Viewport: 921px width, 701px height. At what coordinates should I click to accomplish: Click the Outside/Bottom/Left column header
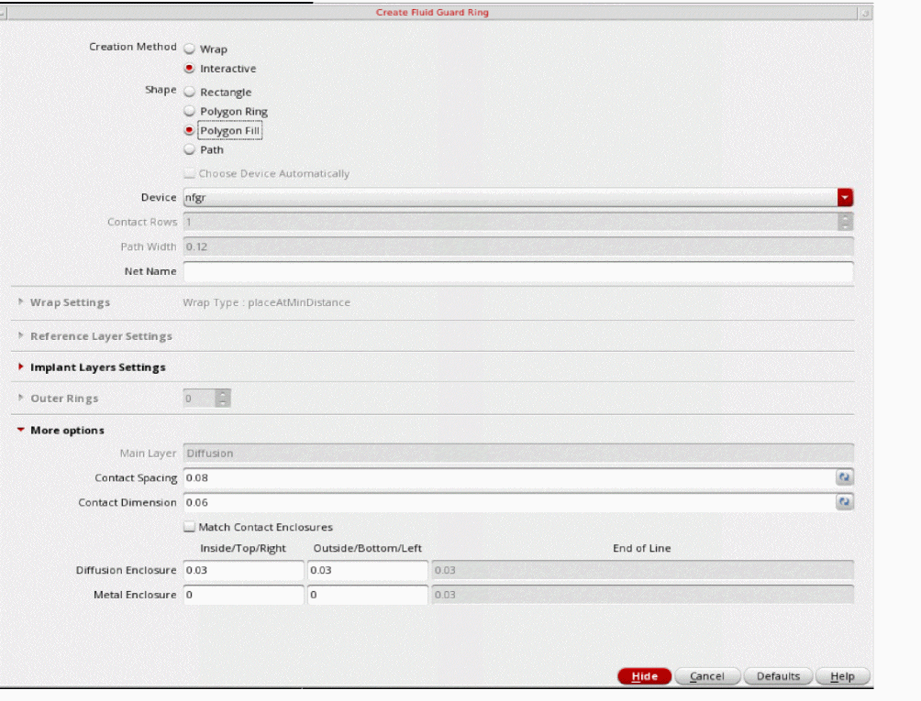click(367, 548)
